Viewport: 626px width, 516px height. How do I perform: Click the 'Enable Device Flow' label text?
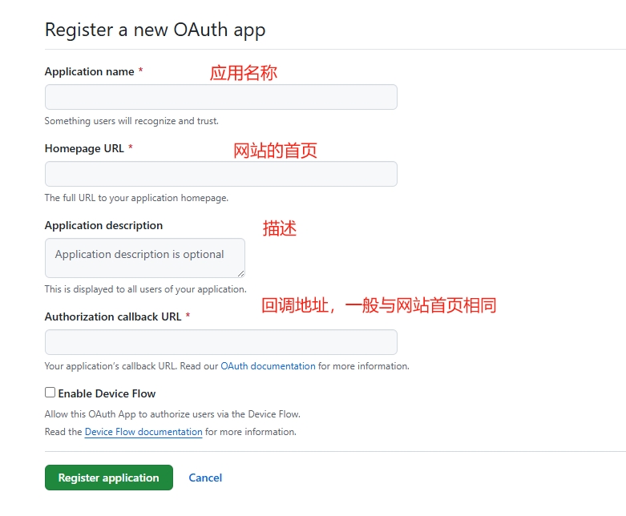(x=107, y=393)
